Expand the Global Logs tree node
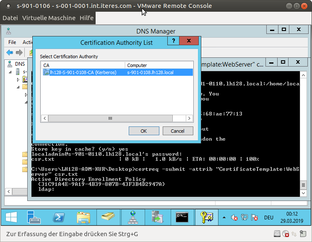 [18, 80]
